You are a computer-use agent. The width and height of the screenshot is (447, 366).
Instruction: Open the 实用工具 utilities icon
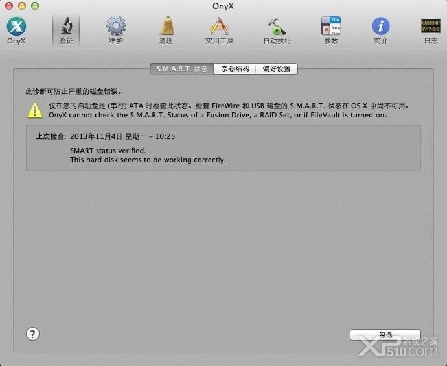coord(219,30)
